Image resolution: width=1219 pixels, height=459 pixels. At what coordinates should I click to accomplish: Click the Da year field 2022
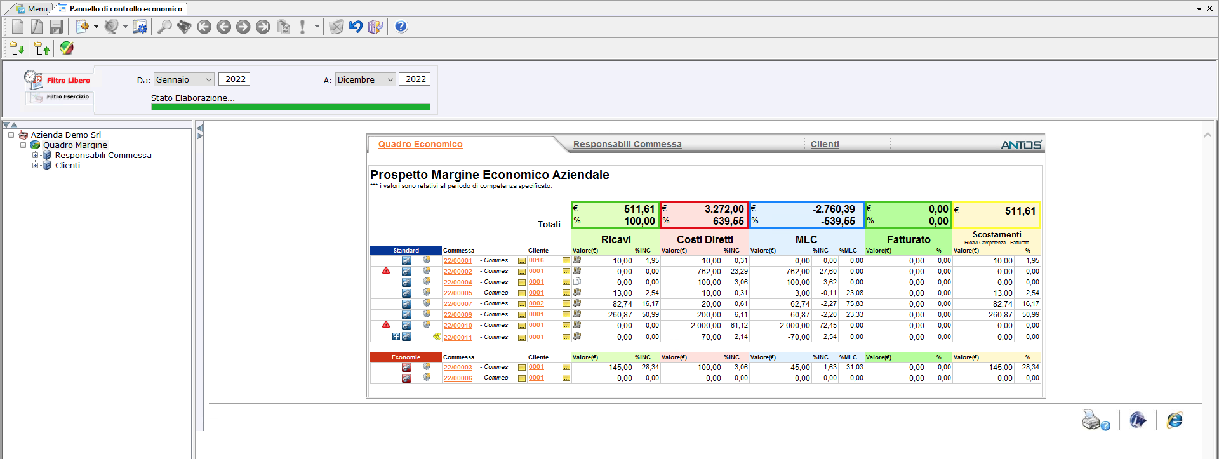point(234,79)
